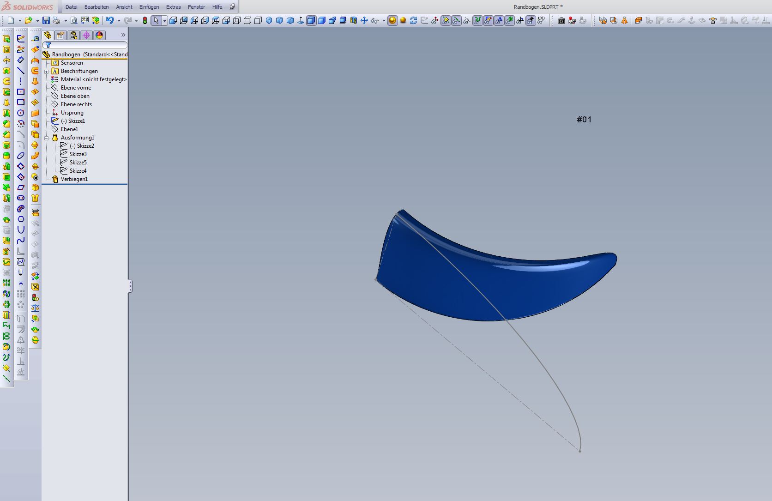The height and width of the screenshot is (501, 772).
Task: Open the Extras menu
Action: point(174,7)
